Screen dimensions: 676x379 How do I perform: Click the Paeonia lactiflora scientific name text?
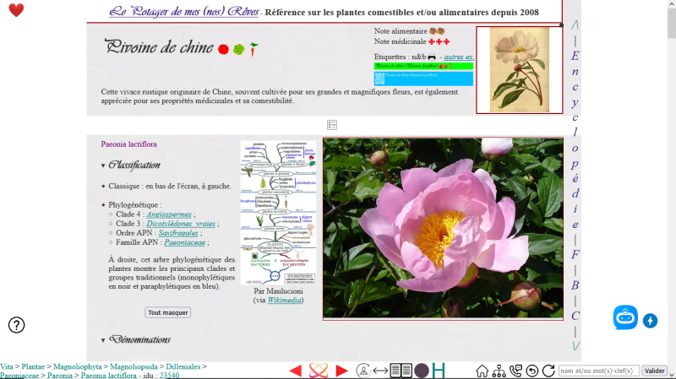click(129, 144)
